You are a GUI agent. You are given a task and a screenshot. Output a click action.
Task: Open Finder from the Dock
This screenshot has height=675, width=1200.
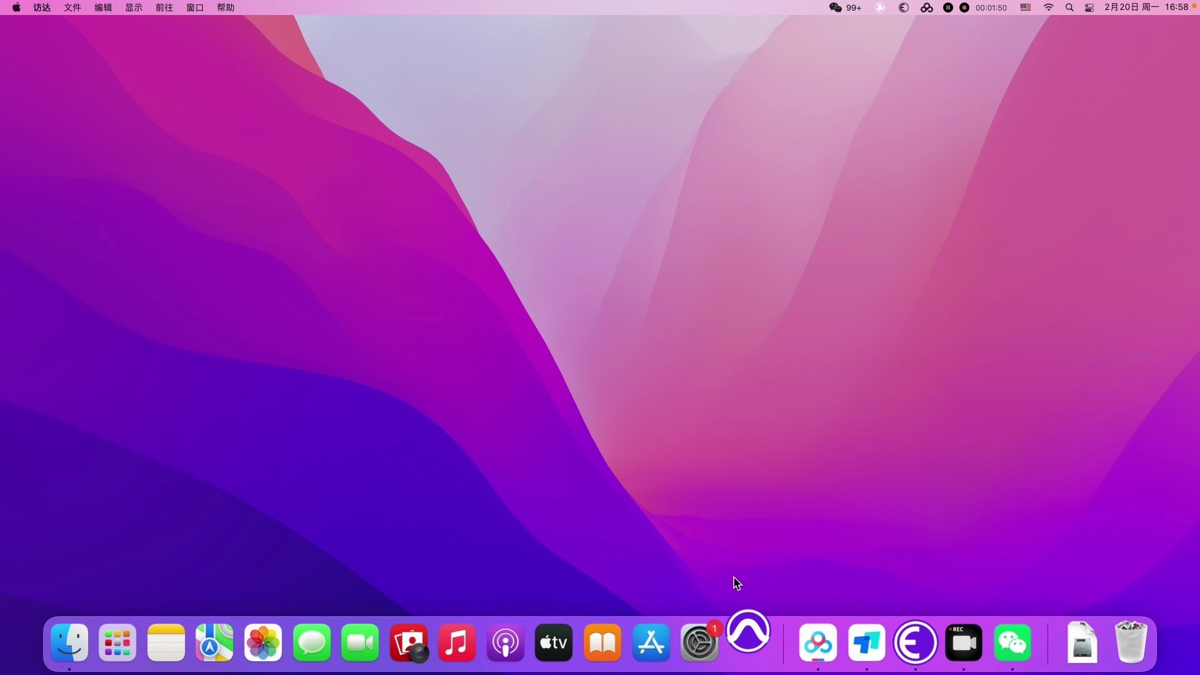(x=69, y=642)
